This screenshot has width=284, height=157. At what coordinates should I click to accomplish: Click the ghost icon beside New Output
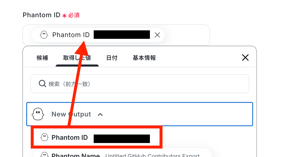[38, 114]
